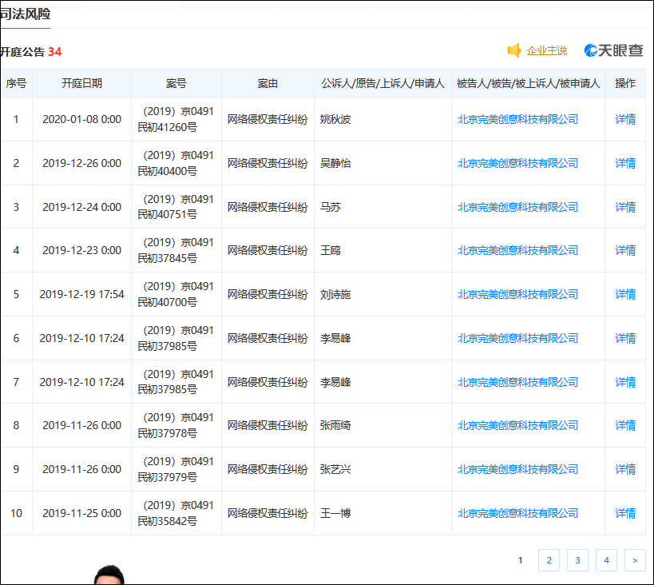Image resolution: width=654 pixels, height=585 pixels.
Task: Click plaintiff name 姚秋波
Action: click(x=335, y=119)
